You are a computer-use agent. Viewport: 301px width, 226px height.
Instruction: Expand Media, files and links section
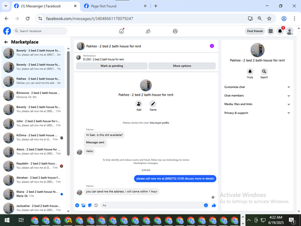point(257,104)
